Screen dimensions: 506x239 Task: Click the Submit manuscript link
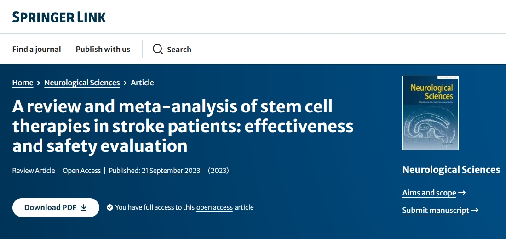tap(436, 210)
